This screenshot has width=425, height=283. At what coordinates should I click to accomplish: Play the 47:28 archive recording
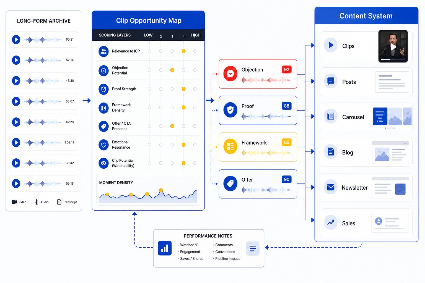(x=16, y=122)
